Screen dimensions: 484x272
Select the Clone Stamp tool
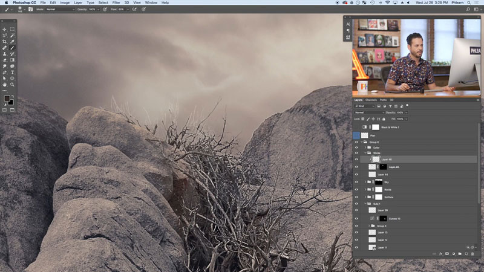[4, 54]
